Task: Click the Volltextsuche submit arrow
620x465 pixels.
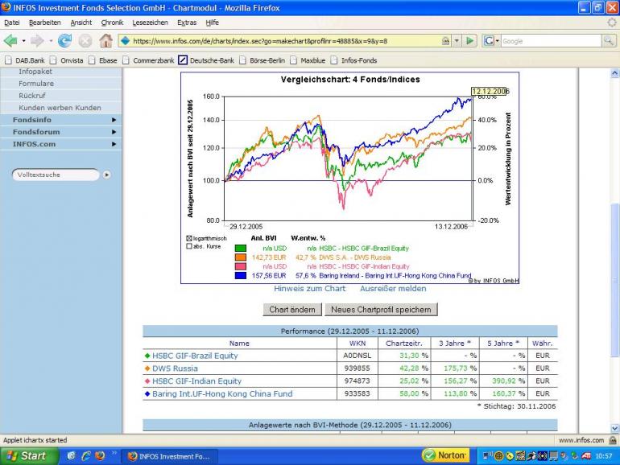Action: point(107,175)
